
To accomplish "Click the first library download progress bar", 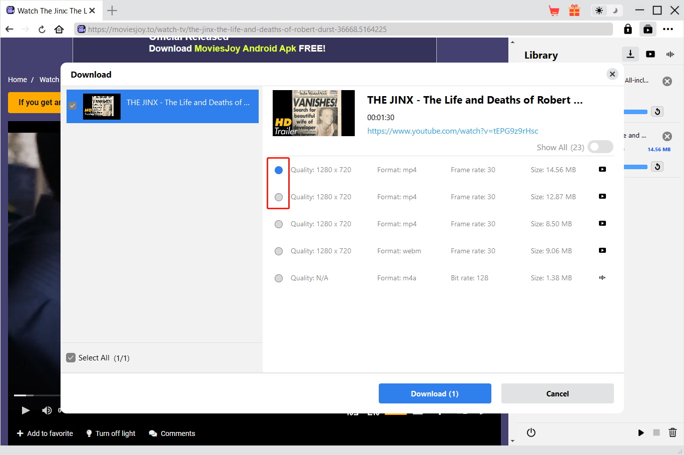I will coord(636,112).
